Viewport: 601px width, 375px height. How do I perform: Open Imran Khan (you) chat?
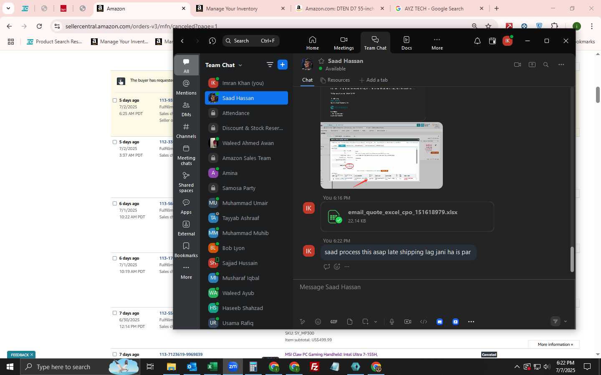click(x=246, y=83)
